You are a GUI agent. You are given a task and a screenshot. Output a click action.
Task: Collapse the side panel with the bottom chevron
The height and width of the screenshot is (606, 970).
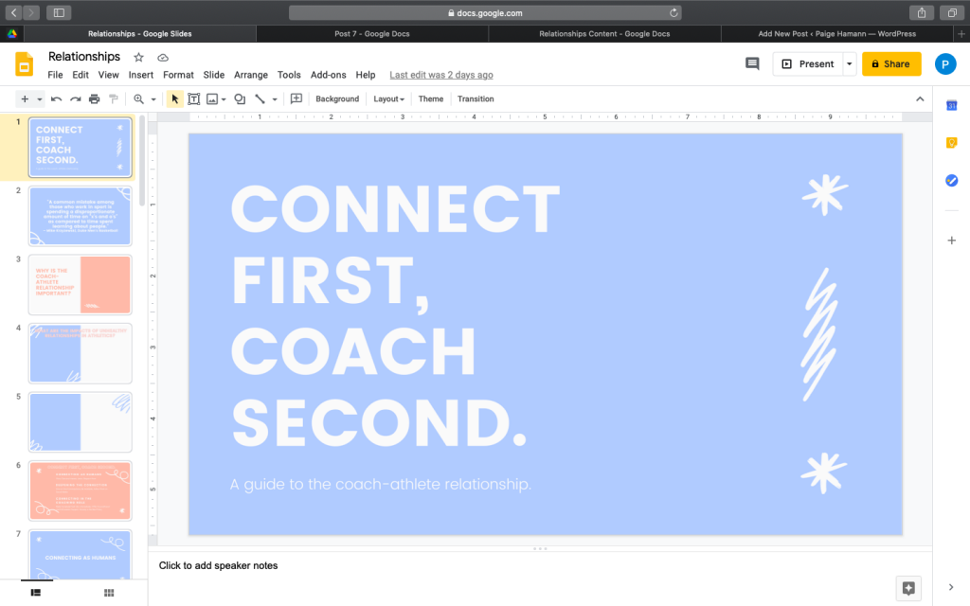click(x=951, y=587)
